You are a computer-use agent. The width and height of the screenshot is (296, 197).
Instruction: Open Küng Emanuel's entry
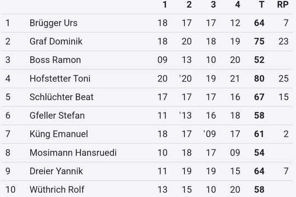click(x=147, y=134)
